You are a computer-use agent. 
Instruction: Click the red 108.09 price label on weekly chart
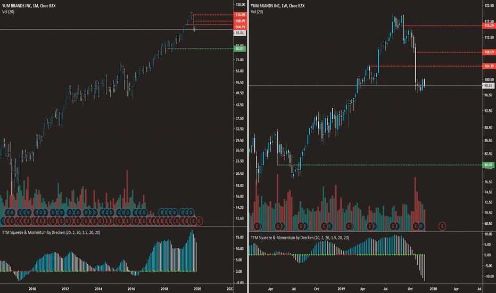pos(489,52)
